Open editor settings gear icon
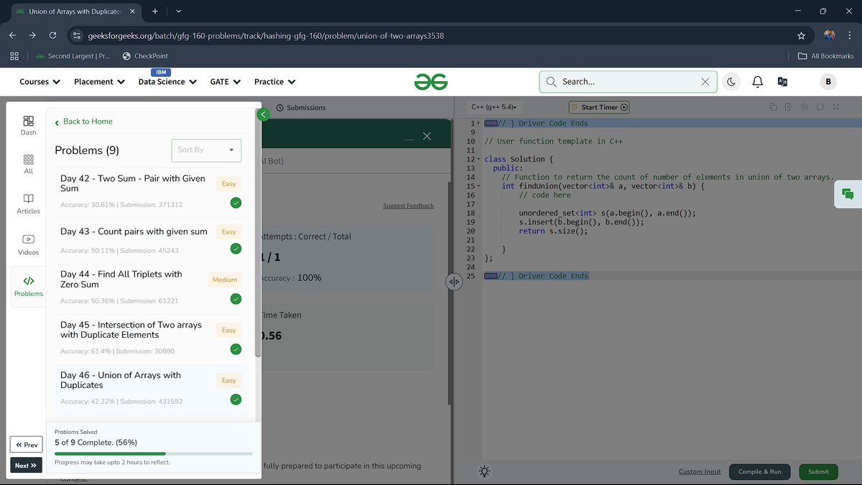The width and height of the screenshot is (862, 485). click(805, 107)
